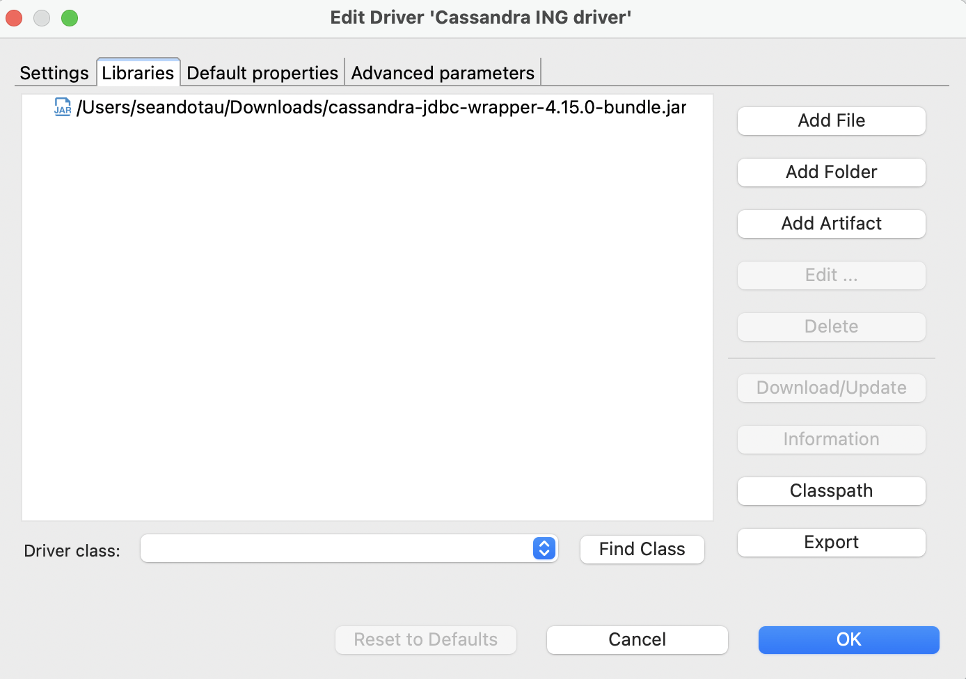
Task: Click the Reset to Defaults button
Action: (426, 640)
